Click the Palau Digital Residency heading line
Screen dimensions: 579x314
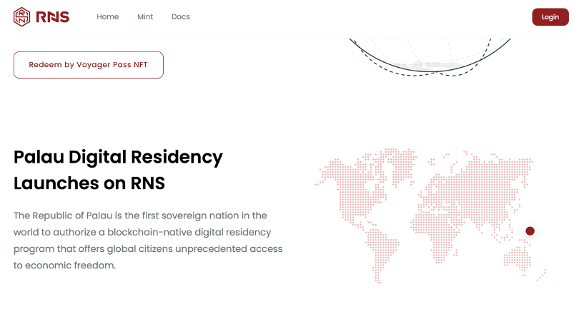[119, 157]
